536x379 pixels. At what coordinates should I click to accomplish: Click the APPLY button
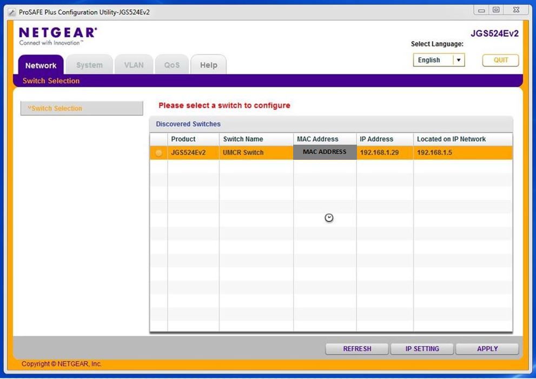pyautogui.click(x=487, y=349)
